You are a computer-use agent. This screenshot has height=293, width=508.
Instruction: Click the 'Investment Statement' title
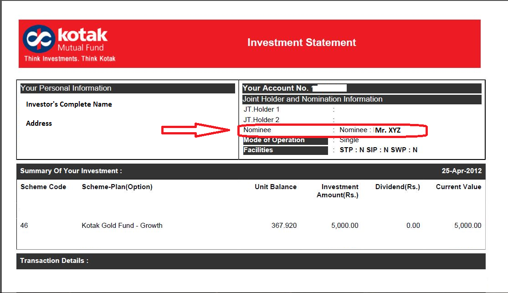302,42
